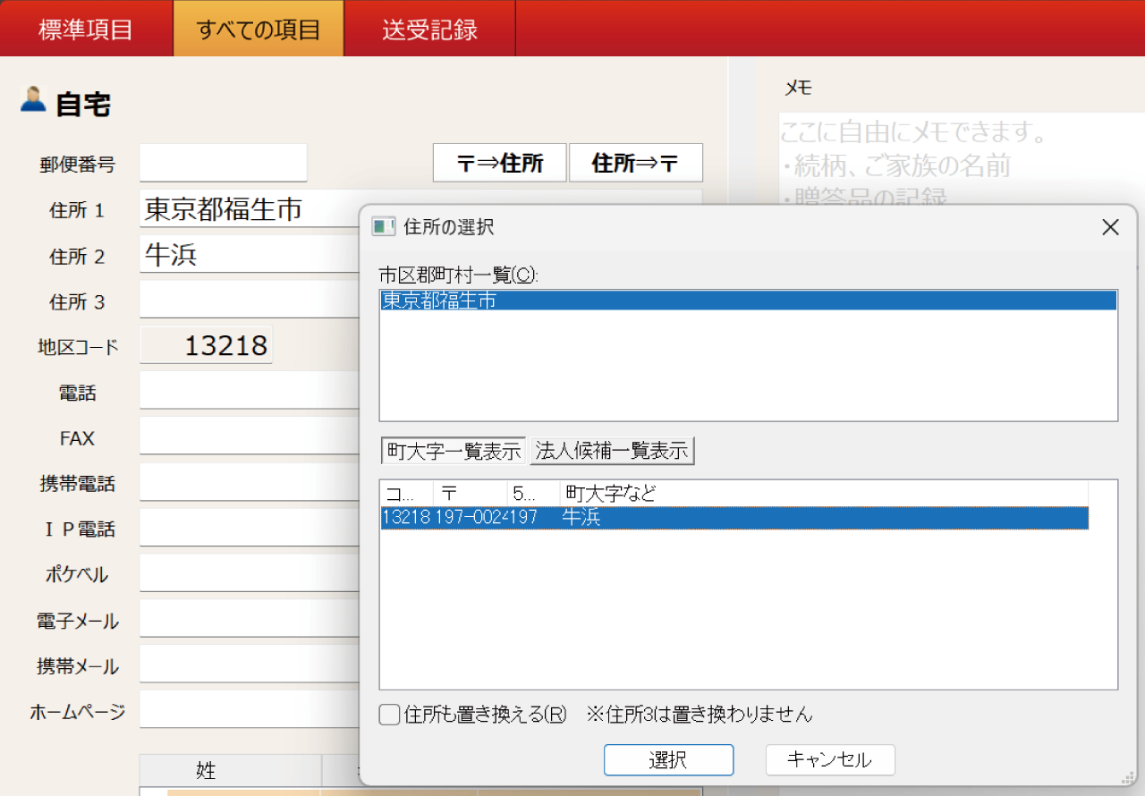Click the blue person icon beside 自宅

pyautogui.click(x=33, y=98)
